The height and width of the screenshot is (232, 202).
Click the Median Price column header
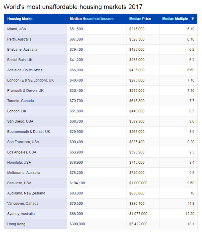coord(140,19)
